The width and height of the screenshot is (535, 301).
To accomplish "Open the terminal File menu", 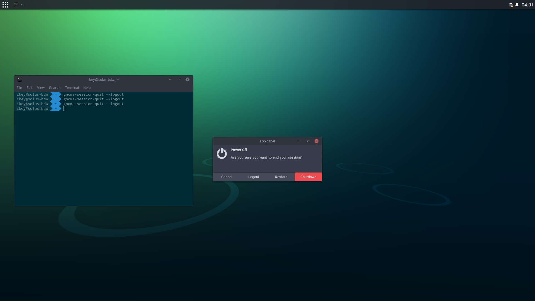I will [x=19, y=88].
